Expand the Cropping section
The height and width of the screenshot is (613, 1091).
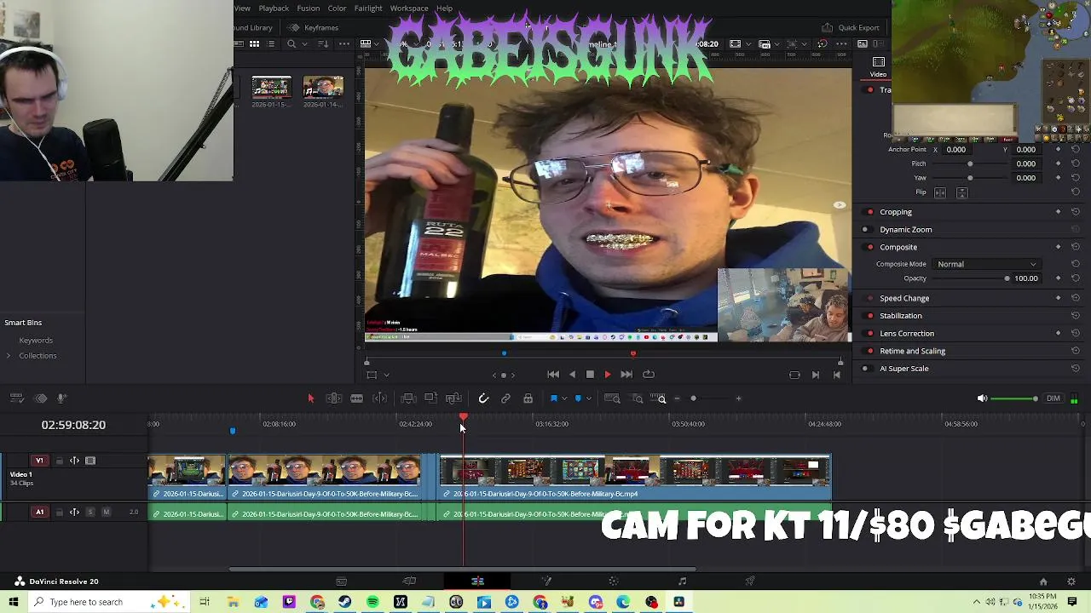click(896, 212)
